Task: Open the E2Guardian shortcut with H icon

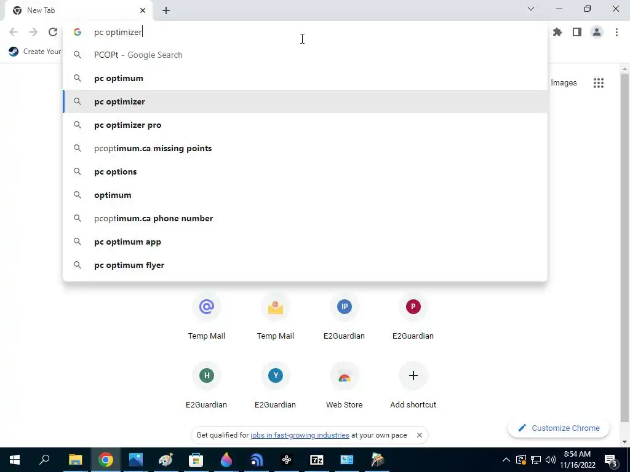Action: coord(207,386)
